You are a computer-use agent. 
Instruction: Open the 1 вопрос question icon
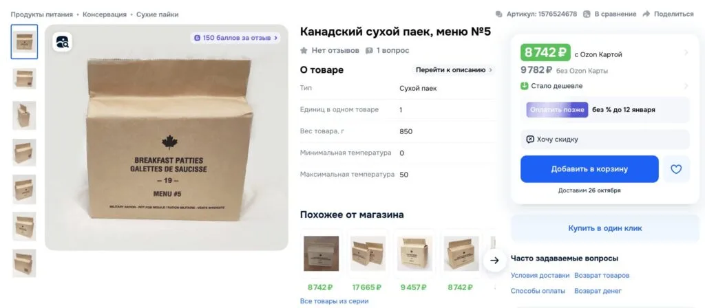tap(369, 50)
